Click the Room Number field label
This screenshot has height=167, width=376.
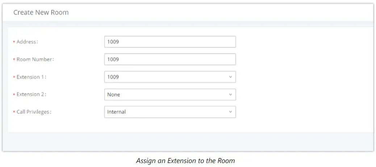coord(35,59)
